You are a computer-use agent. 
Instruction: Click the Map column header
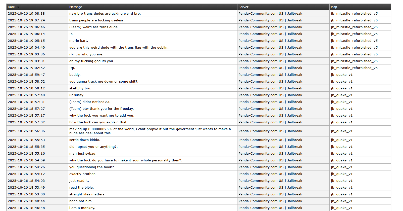pyautogui.click(x=334, y=7)
